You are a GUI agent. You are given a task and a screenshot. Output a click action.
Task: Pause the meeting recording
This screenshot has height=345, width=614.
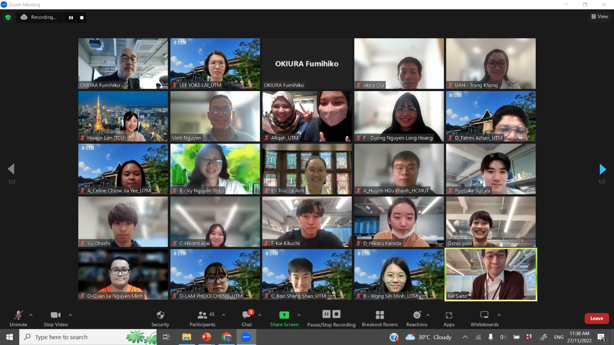[326, 313]
